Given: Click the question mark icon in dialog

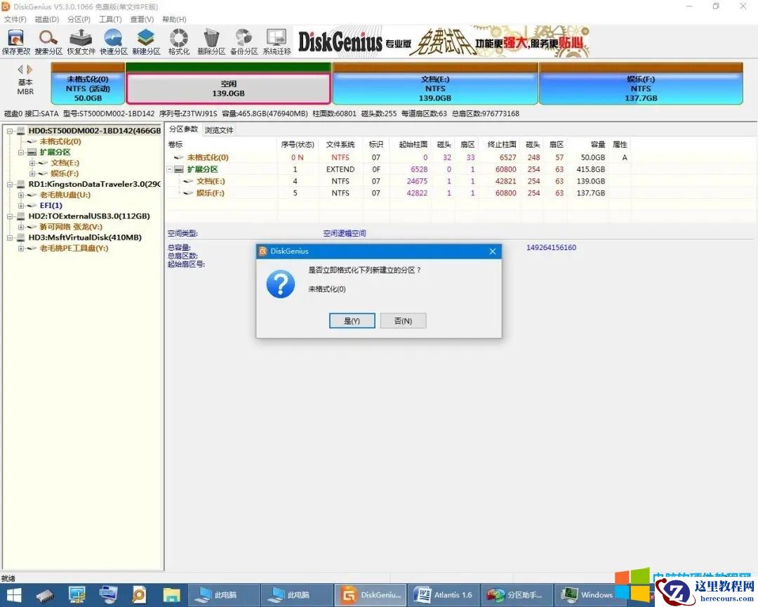Looking at the screenshot, I should 280,284.
